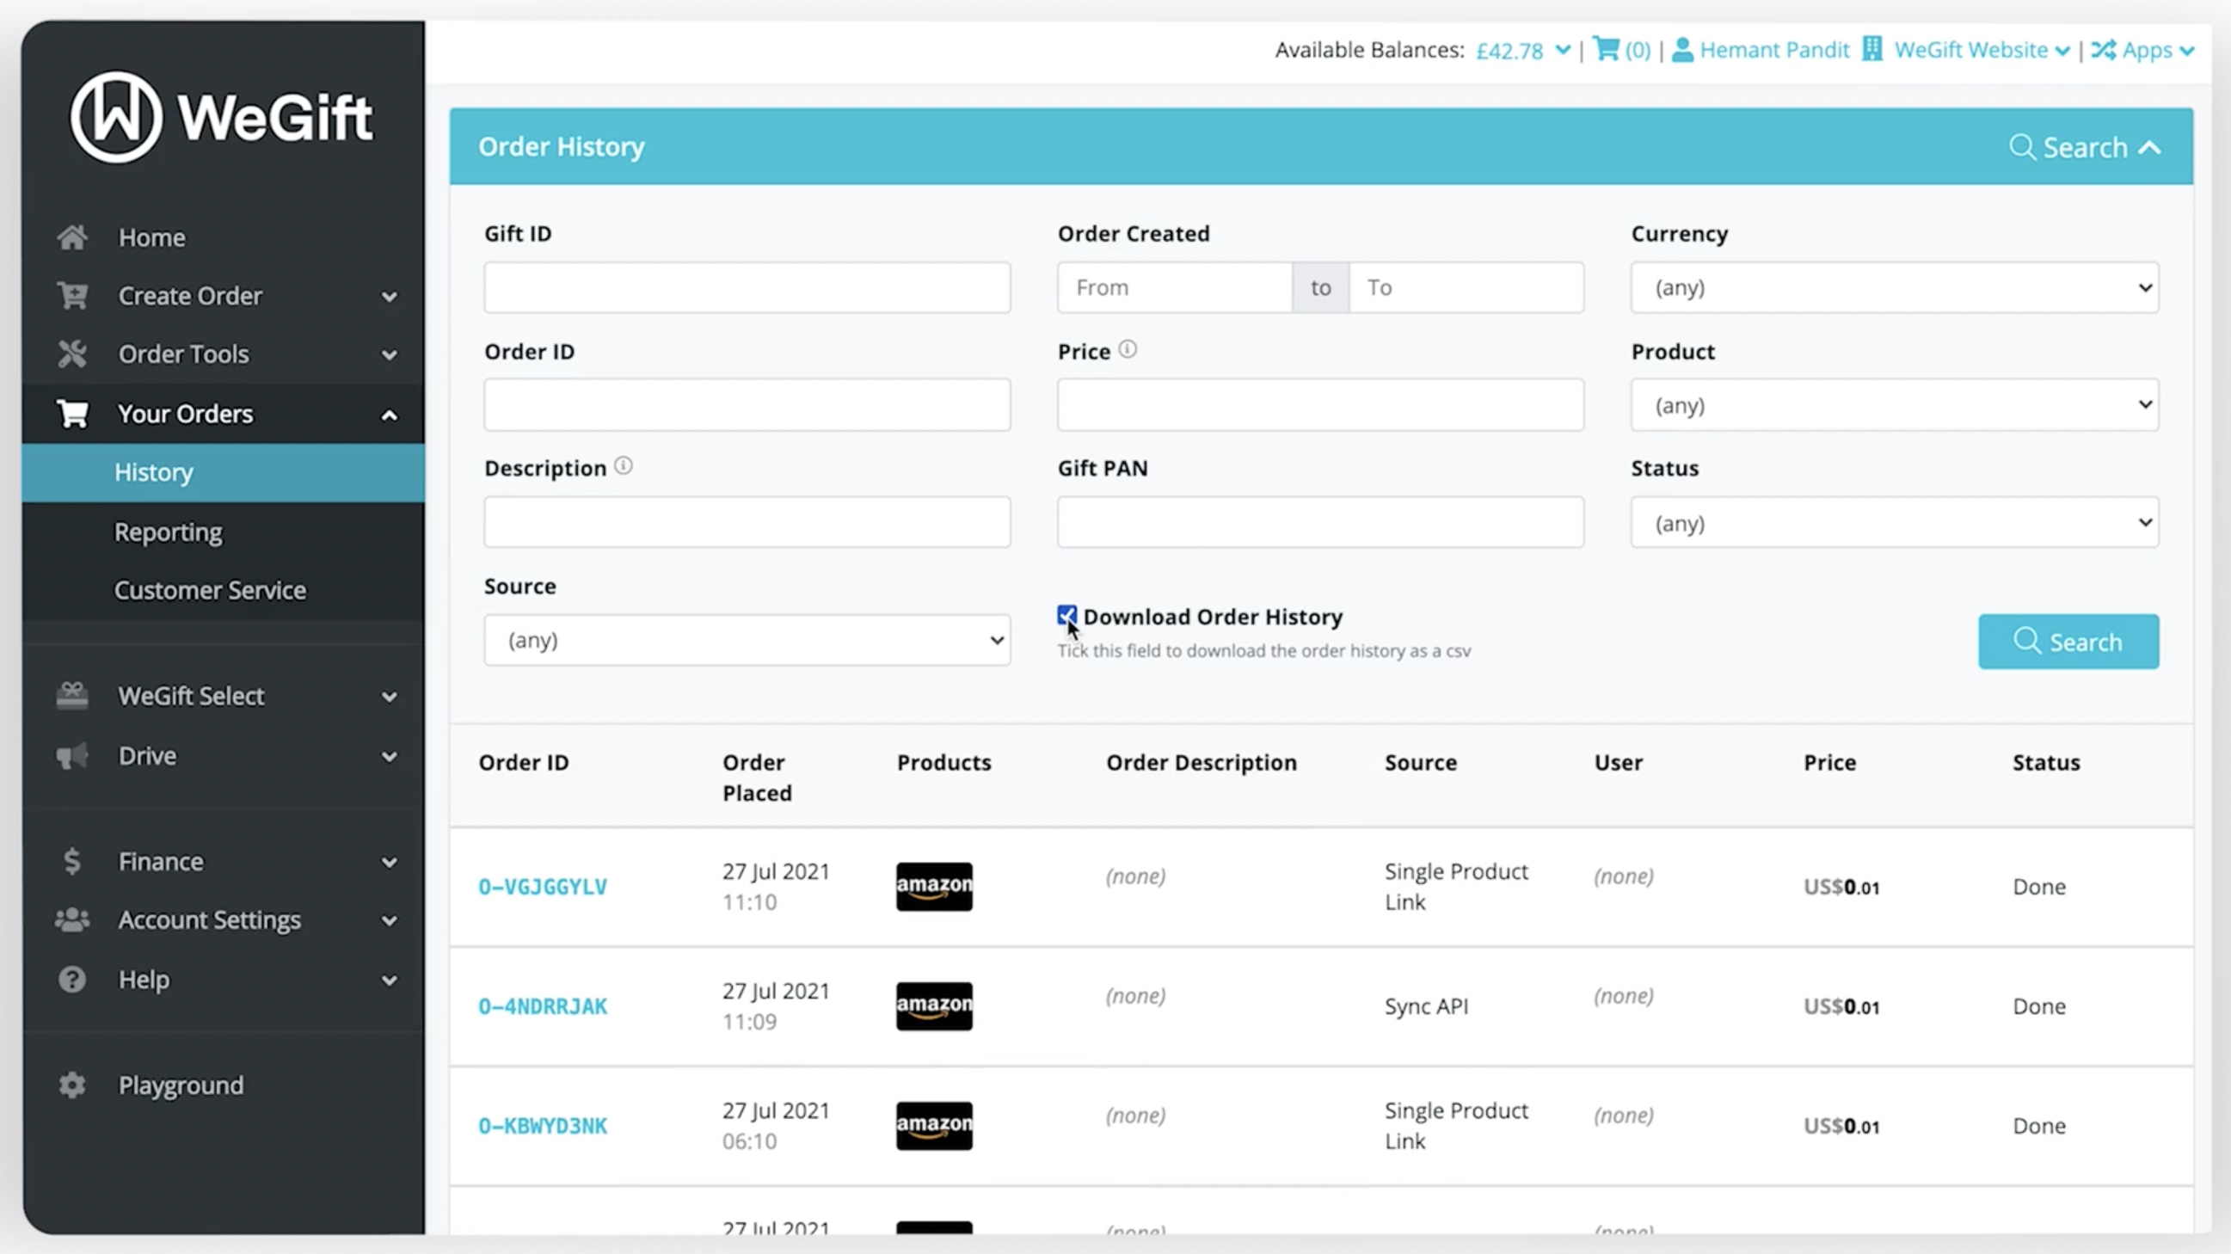
Task: Open Reporting under Your Orders
Action: [x=168, y=532]
